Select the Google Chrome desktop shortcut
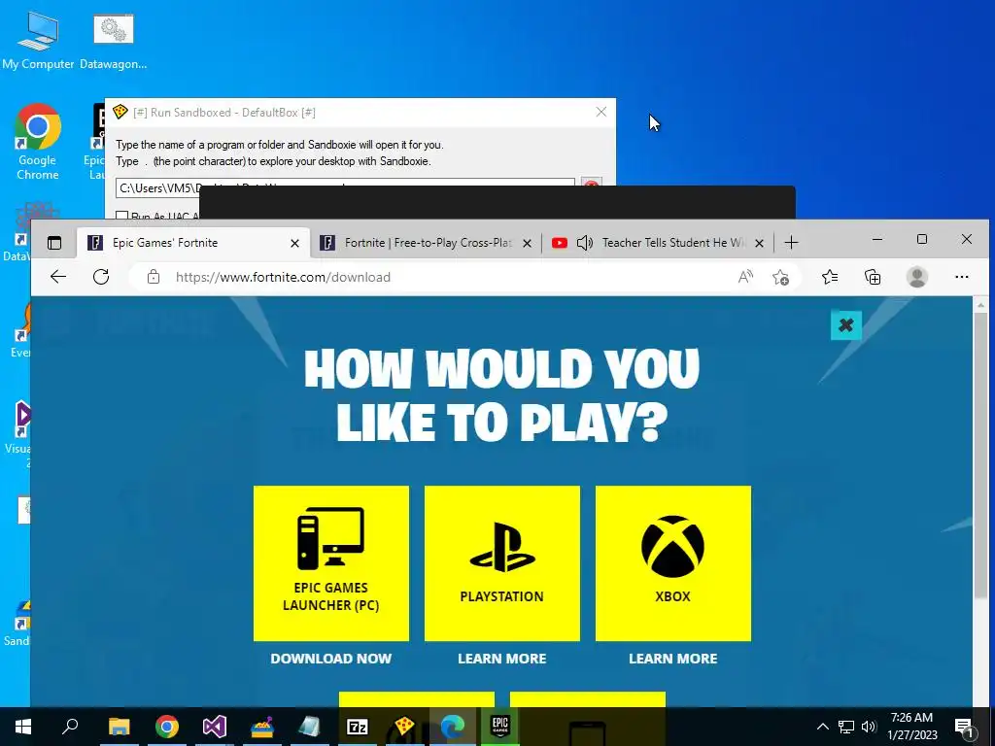 [x=38, y=142]
